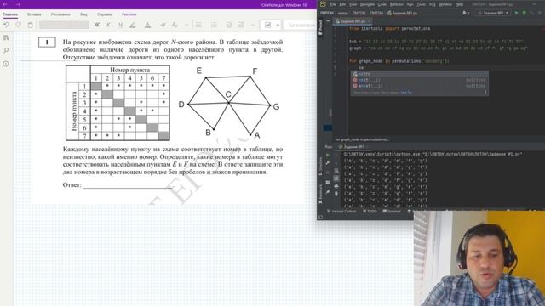Click the Redo icon in OneNote

[x=19, y=25]
